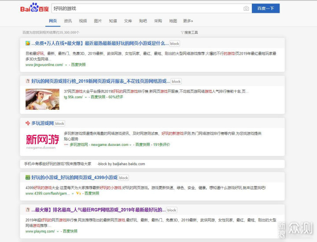Expand the 更多» menu
Image resolution: width=317 pixels, height=242 pixels.
(x=188, y=21)
